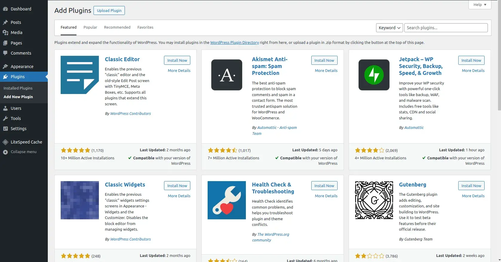Open the Installed Plugins submenu item

(x=18, y=88)
